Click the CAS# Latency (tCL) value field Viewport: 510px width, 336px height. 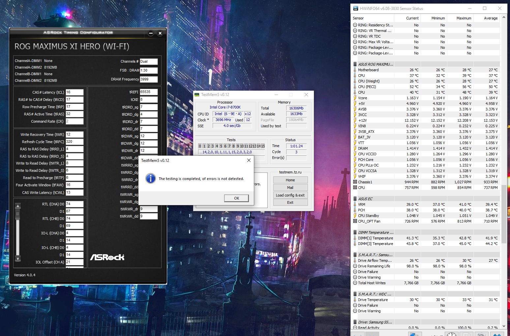75,92
